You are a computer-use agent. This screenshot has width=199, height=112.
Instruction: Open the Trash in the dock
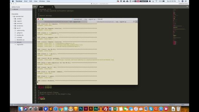[178, 109]
